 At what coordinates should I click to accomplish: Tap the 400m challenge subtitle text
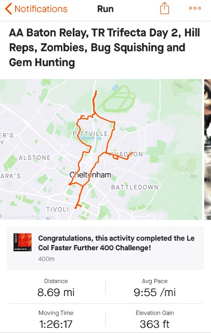pos(46,259)
